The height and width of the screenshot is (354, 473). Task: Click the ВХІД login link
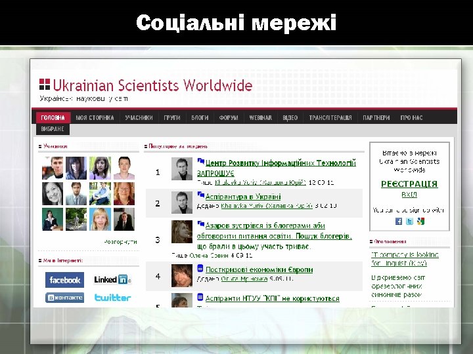409,195
